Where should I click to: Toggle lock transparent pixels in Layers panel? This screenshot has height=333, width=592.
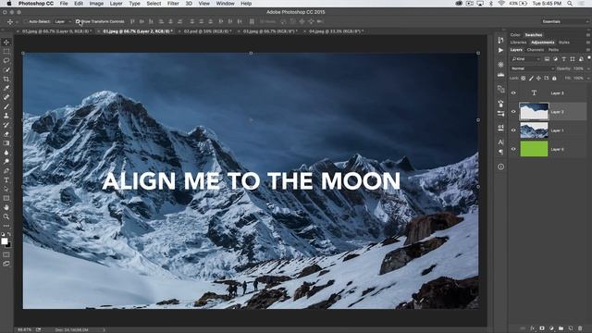524,78
